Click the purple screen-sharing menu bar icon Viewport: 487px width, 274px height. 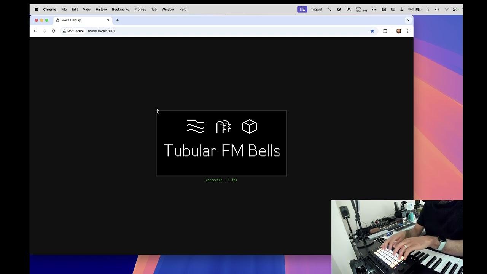[302, 9]
